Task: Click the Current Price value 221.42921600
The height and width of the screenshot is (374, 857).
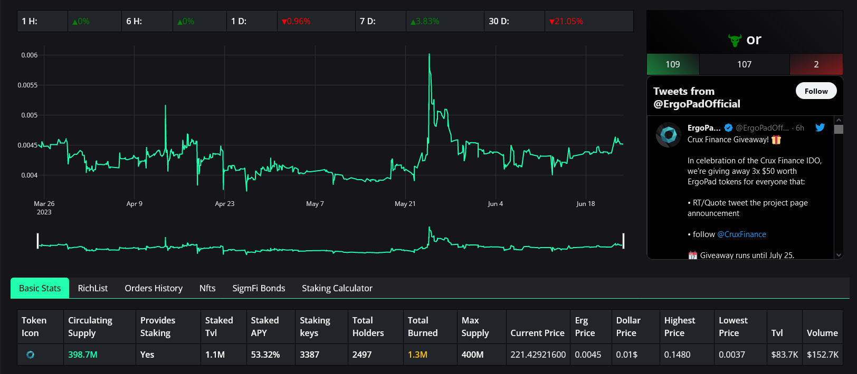Action: pos(538,355)
